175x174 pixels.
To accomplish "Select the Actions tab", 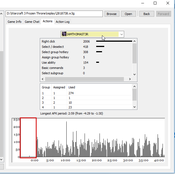I will point(48,21).
